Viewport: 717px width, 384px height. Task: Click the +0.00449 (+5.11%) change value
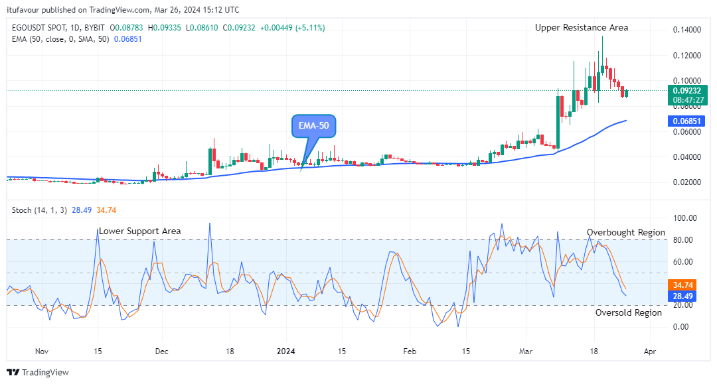(293, 28)
